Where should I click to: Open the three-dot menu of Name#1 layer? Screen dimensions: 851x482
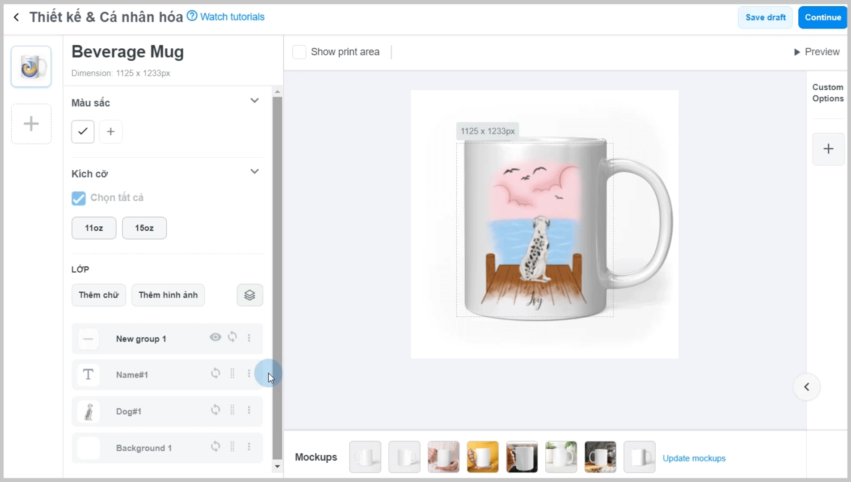click(249, 373)
